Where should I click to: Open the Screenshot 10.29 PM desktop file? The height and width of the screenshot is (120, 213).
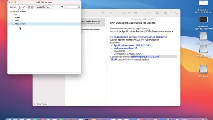pyautogui.click(x=203, y=23)
